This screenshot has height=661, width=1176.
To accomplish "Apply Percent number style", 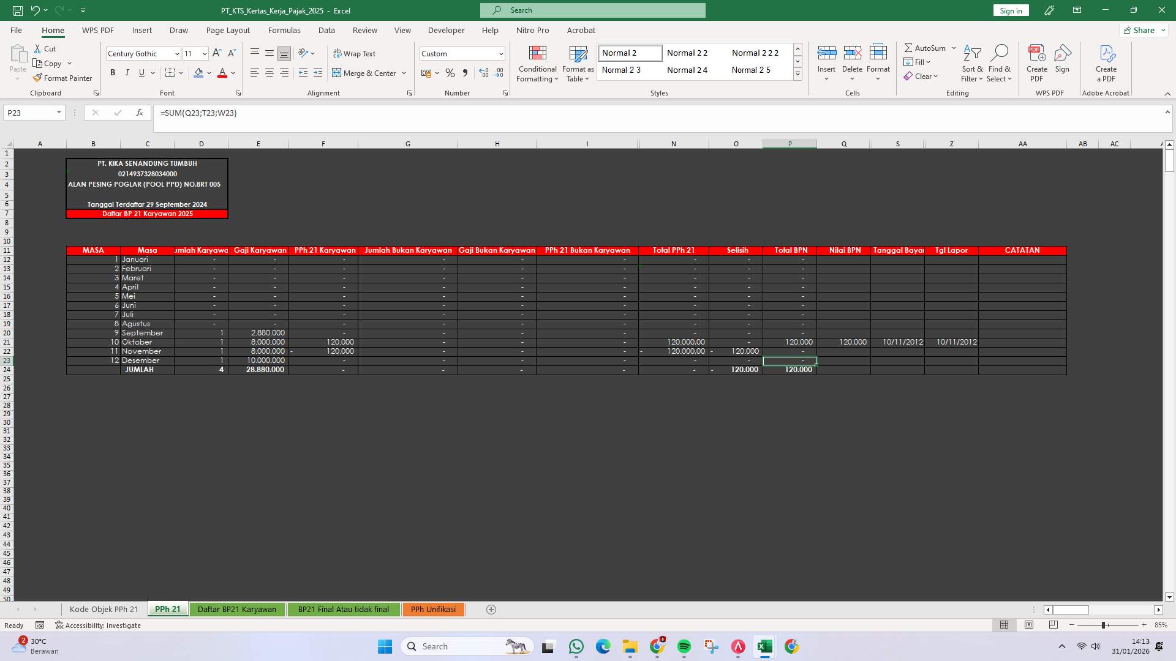I will click(x=450, y=73).
